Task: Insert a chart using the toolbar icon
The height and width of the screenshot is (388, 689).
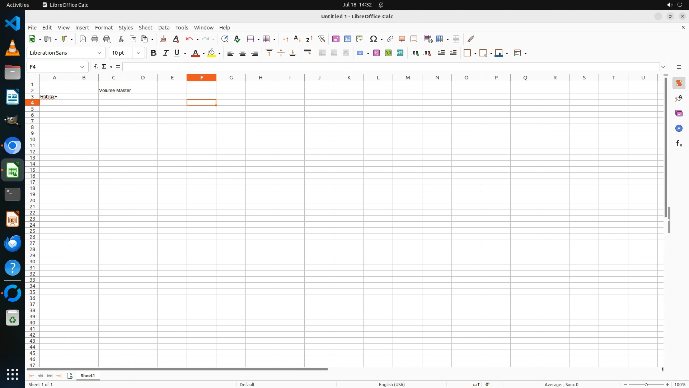Action: (x=347, y=39)
